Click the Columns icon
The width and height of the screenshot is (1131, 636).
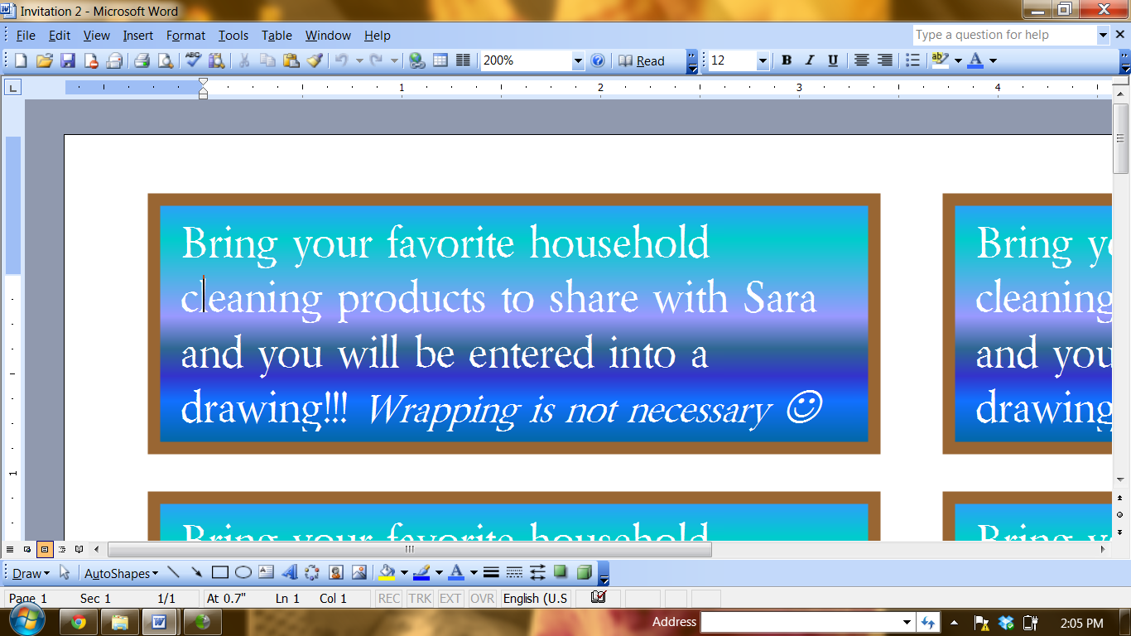pos(464,60)
